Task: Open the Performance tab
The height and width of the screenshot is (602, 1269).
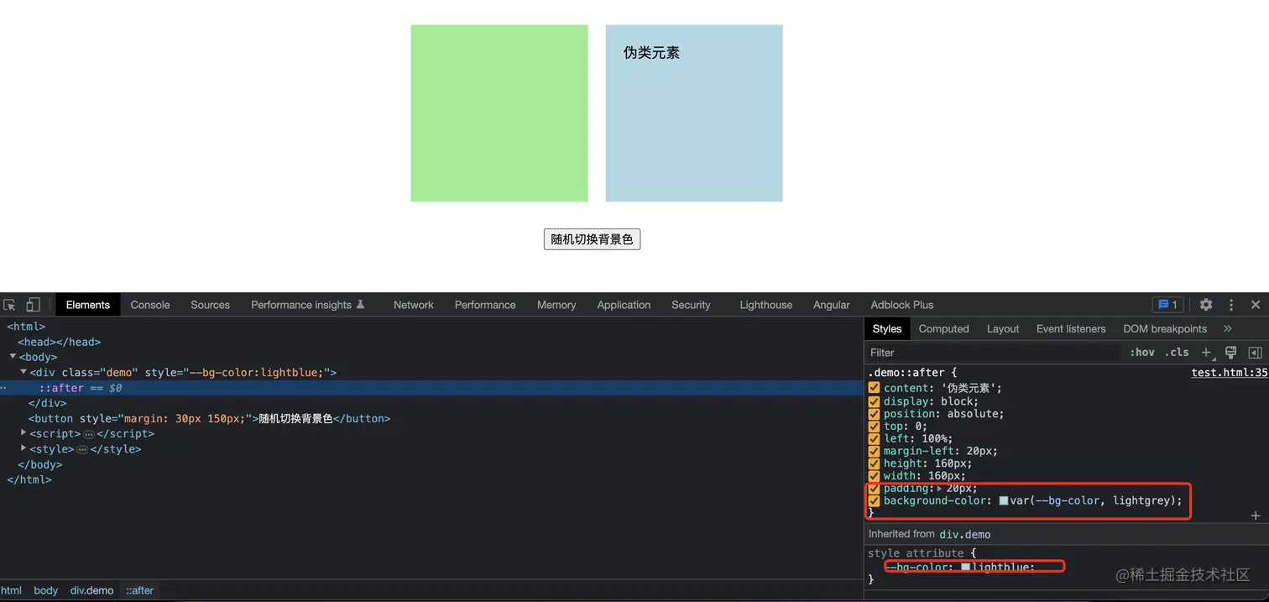Action: point(485,305)
